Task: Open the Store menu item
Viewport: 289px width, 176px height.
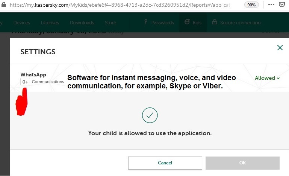Action: 110,22
